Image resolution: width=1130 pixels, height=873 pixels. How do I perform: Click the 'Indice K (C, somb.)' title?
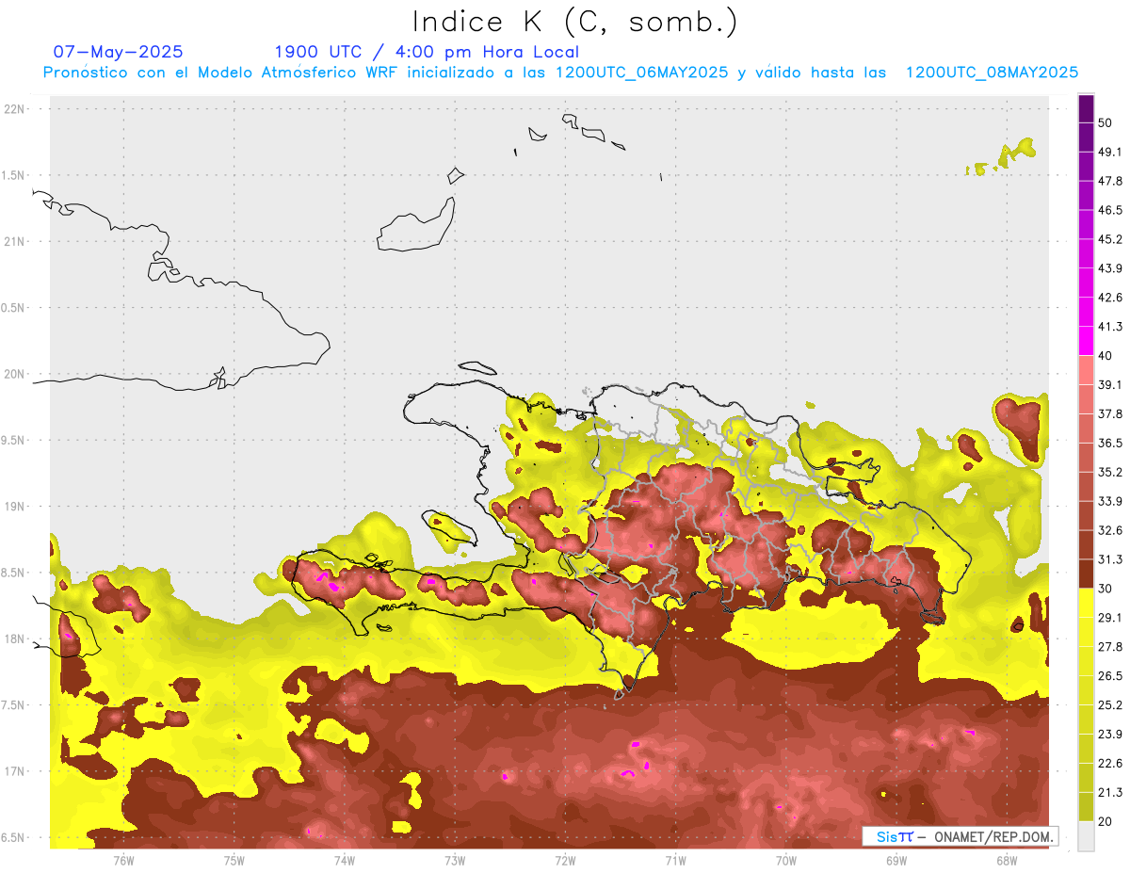tap(574, 21)
